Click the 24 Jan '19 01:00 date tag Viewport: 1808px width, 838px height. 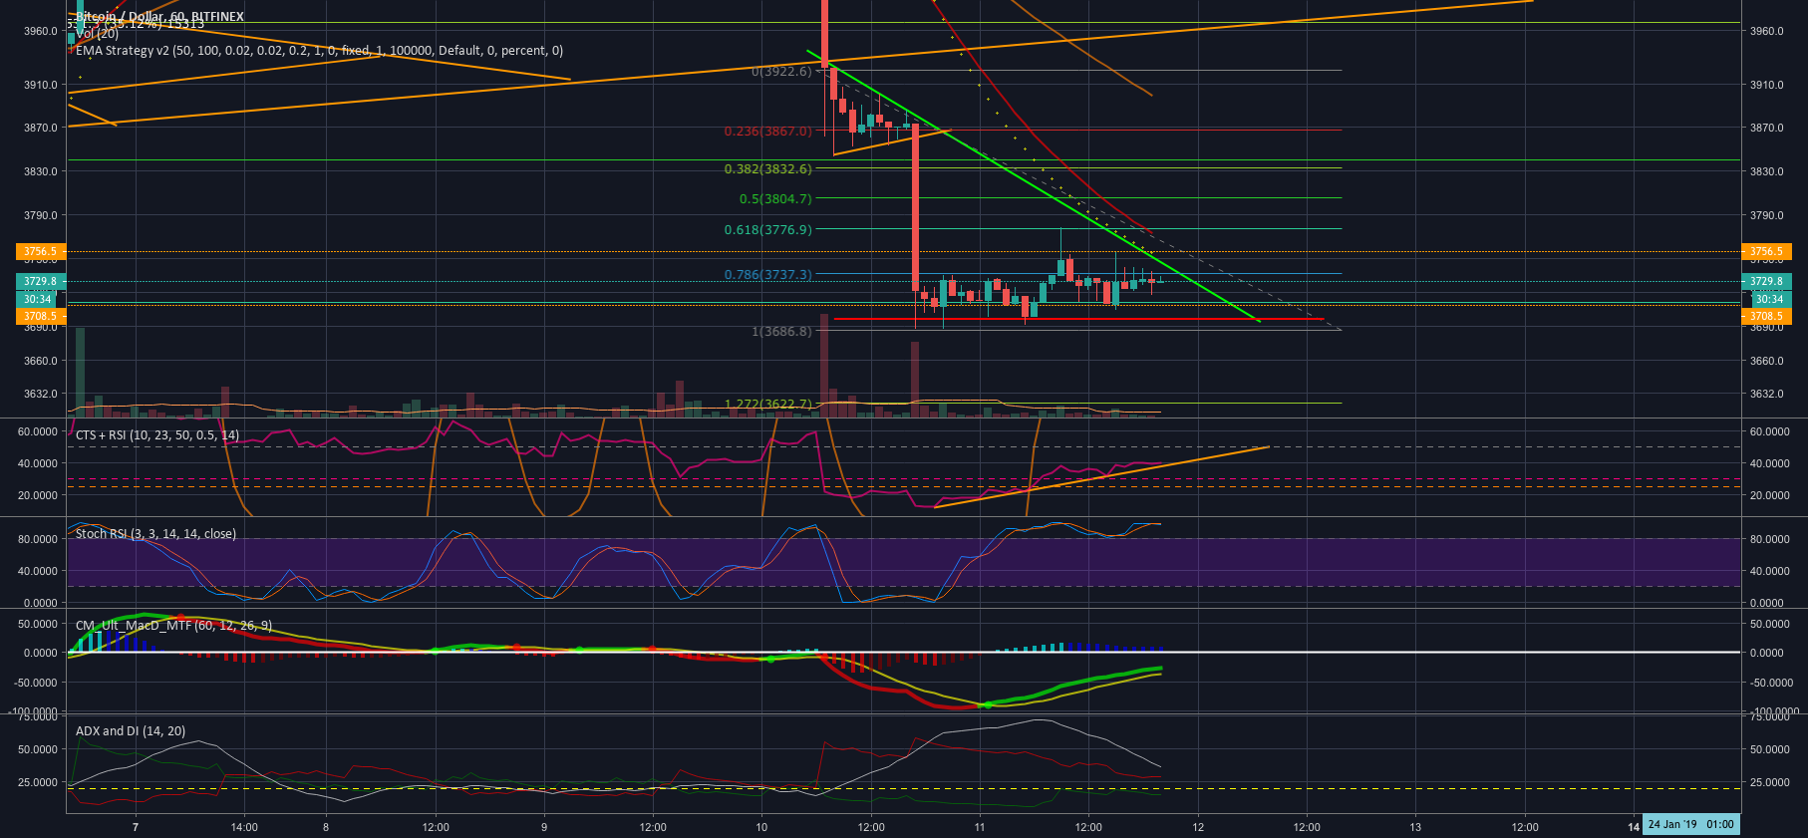click(x=1691, y=824)
